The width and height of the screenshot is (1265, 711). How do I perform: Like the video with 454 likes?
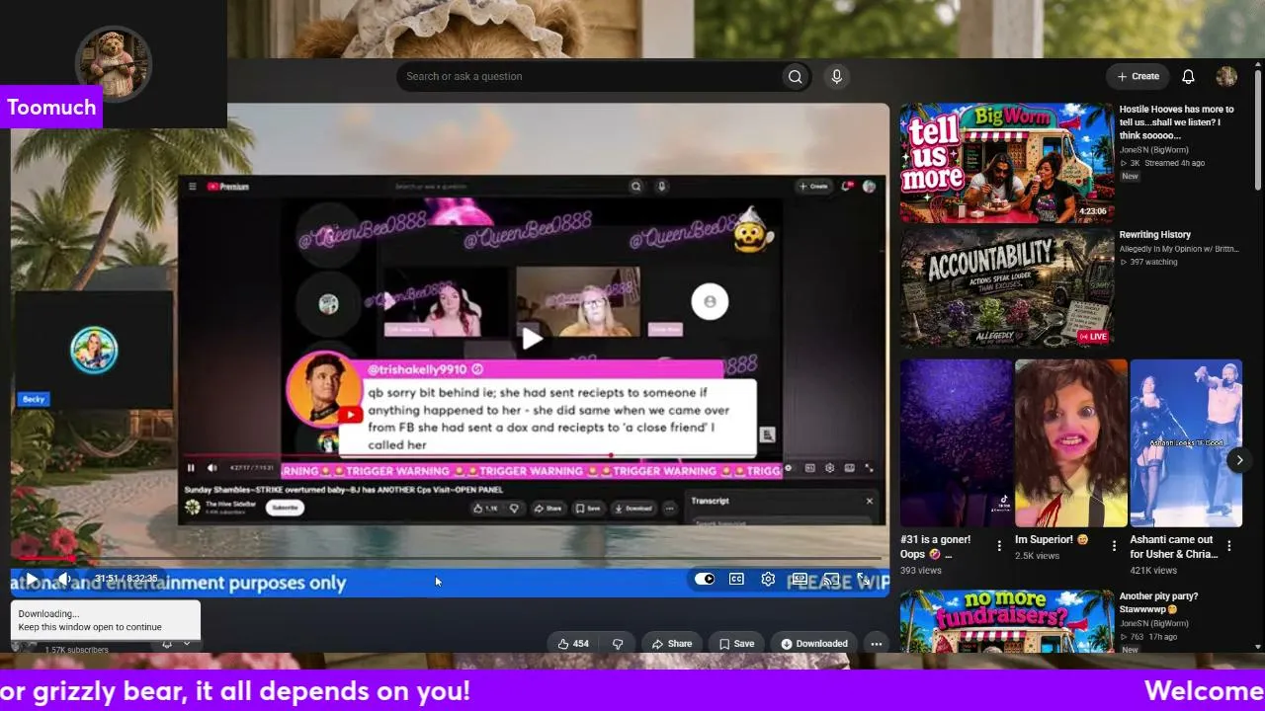click(573, 644)
